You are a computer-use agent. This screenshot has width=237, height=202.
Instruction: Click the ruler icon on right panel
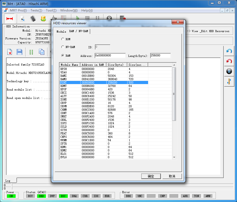pos(229,81)
